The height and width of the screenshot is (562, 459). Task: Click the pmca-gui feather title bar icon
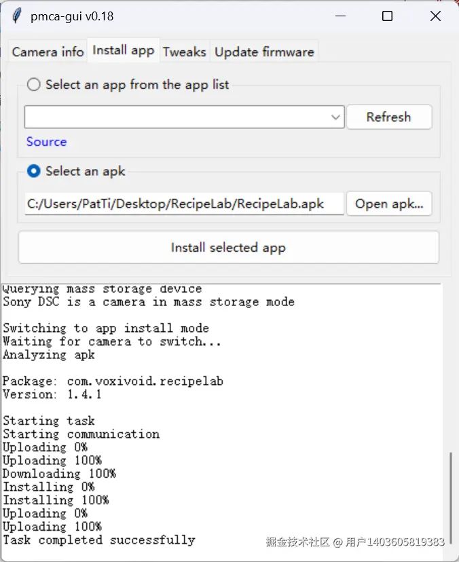pyautogui.click(x=16, y=16)
